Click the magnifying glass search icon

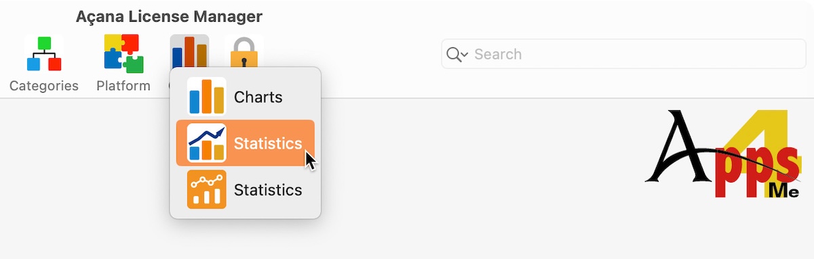(x=453, y=54)
